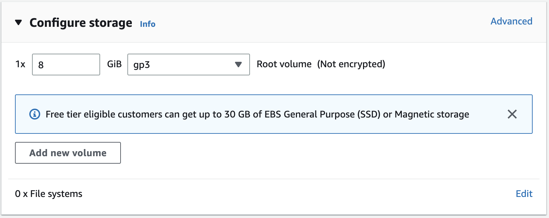
Task: Click the (Not encrypted) status text
Action: (351, 64)
